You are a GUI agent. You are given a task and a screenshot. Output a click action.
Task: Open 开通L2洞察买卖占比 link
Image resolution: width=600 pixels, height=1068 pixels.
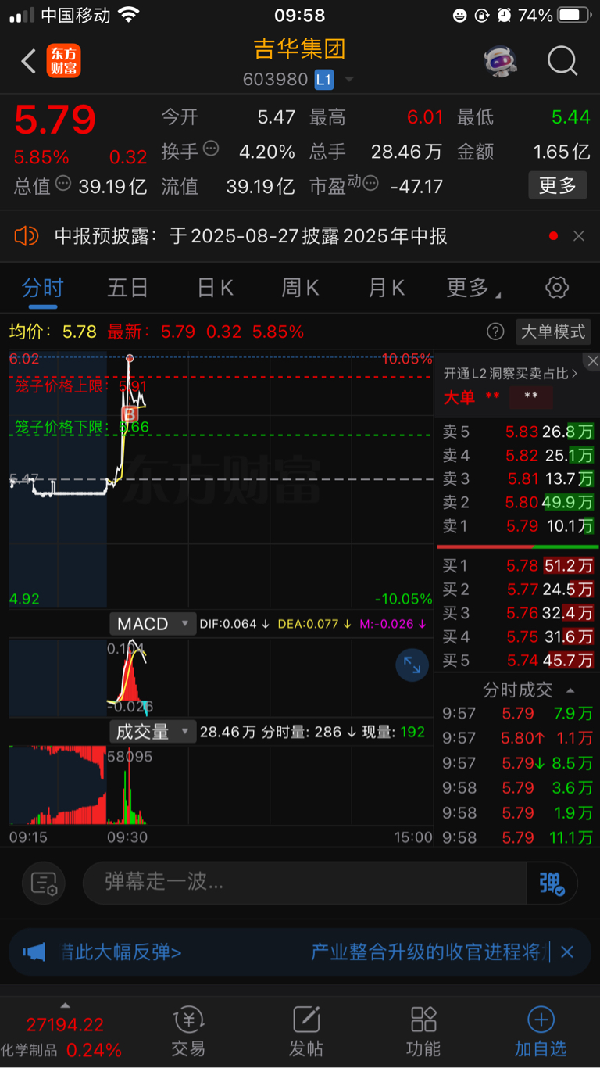coord(511,374)
